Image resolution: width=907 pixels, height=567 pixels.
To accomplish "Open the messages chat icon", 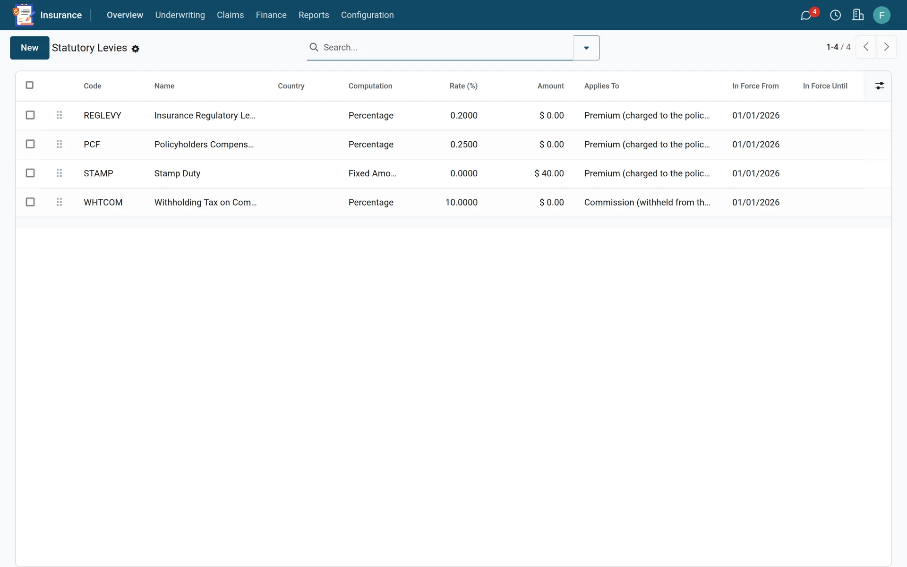I will [x=806, y=15].
